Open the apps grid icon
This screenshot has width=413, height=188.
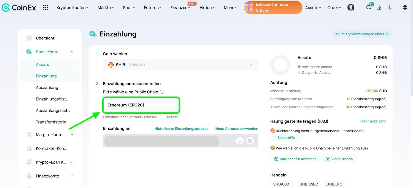(46, 7)
